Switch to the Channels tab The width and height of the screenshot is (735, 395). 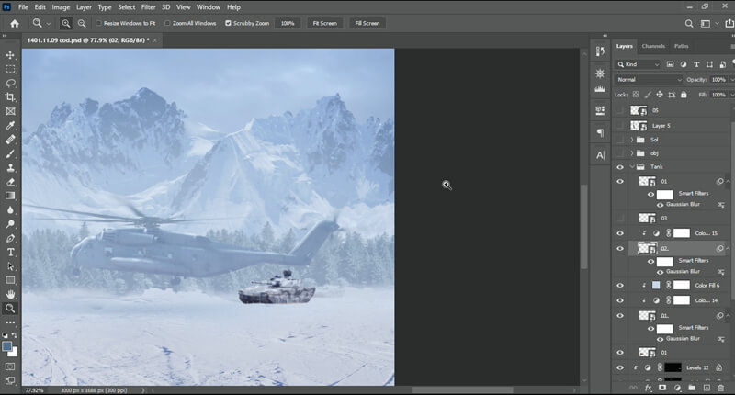pyautogui.click(x=653, y=46)
